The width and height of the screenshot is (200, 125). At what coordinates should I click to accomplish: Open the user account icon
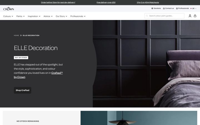tap(190, 16)
